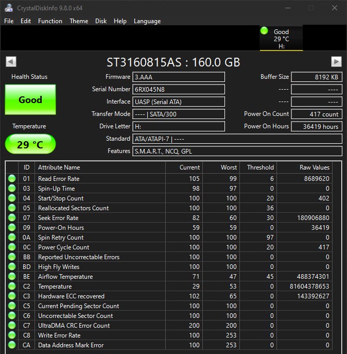Click the 29 °C temperature button

pyautogui.click(x=30, y=144)
